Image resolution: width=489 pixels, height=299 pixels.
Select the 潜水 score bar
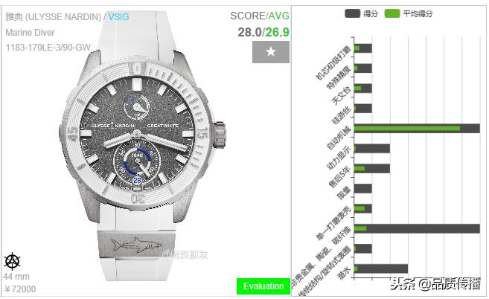point(381,269)
